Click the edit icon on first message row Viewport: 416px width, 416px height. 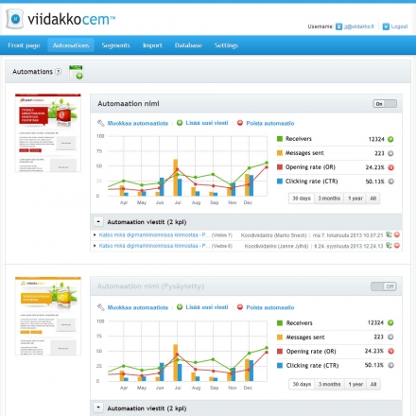coord(390,234)
